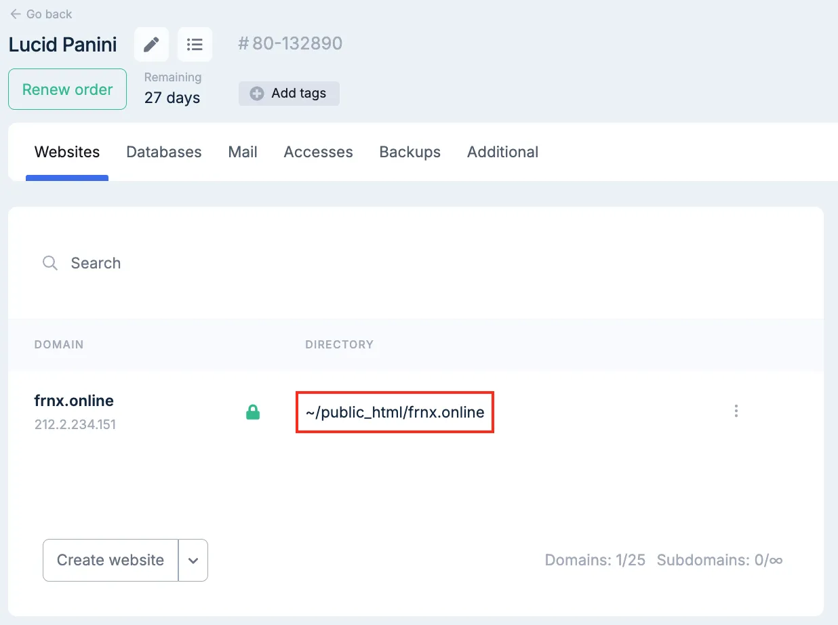Click the ~/public_html/frnx.online directory path
838x625 pixels.
395,412
